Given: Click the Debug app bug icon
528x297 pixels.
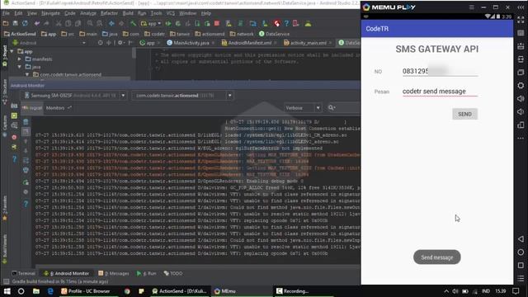Looking at the screenshot, I should pos(178,24).
